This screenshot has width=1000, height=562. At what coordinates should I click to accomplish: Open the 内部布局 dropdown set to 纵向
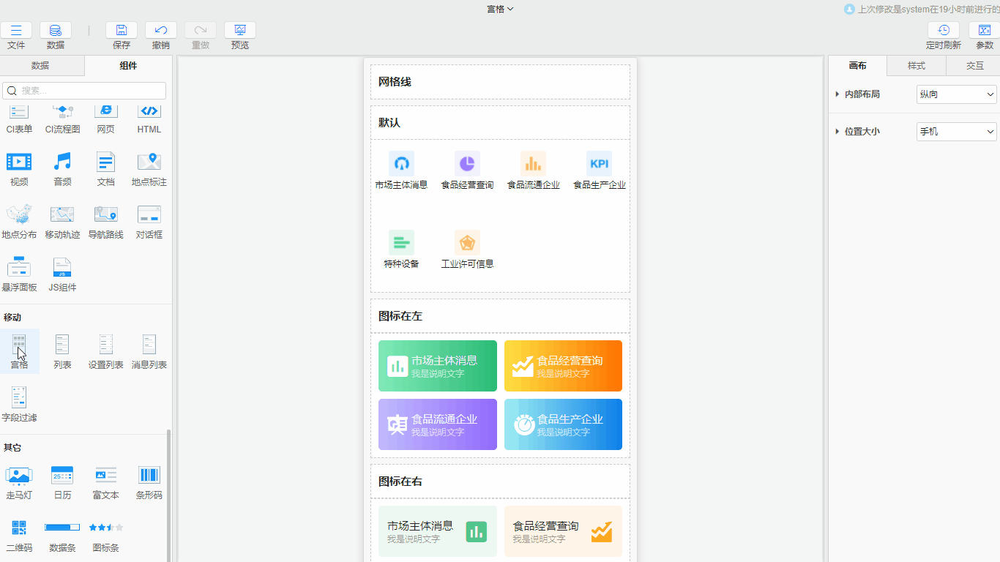click(x=956, y=94)
